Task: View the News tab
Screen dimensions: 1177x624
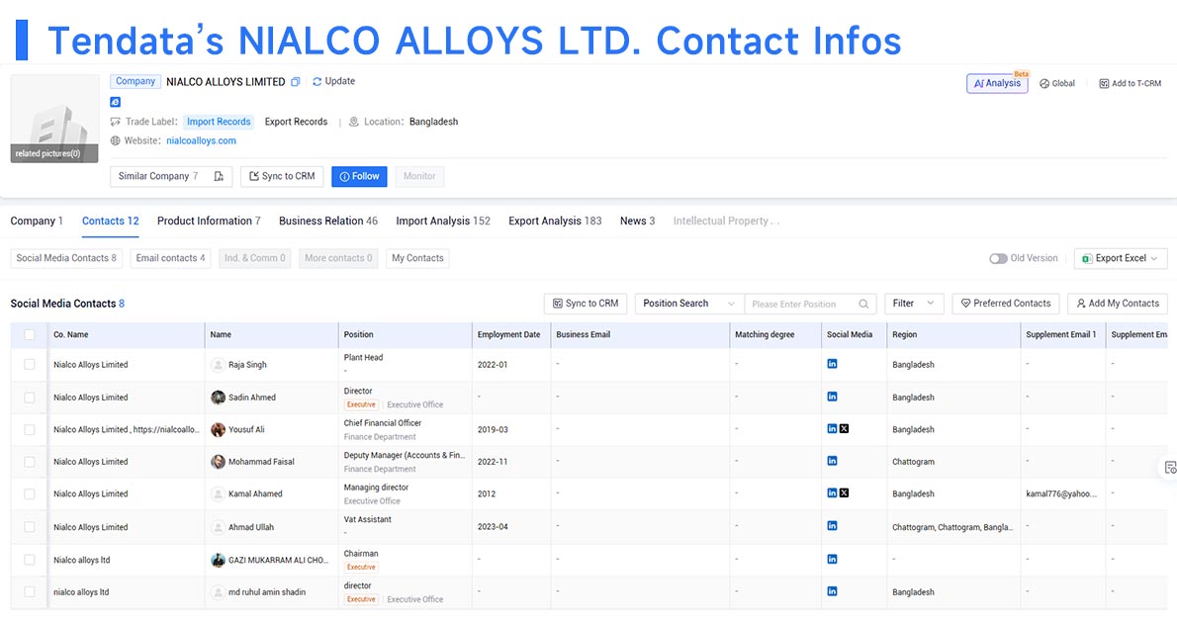Action: click(637, 221)
